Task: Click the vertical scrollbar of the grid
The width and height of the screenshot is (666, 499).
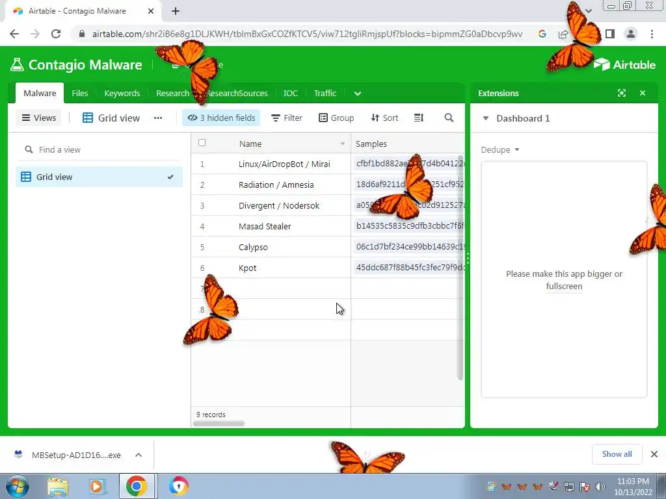Action: pyautogui.click(x=460, y=266)
